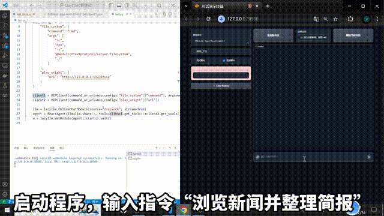
Task: Click the chat message input box
Action: [313, 157]
